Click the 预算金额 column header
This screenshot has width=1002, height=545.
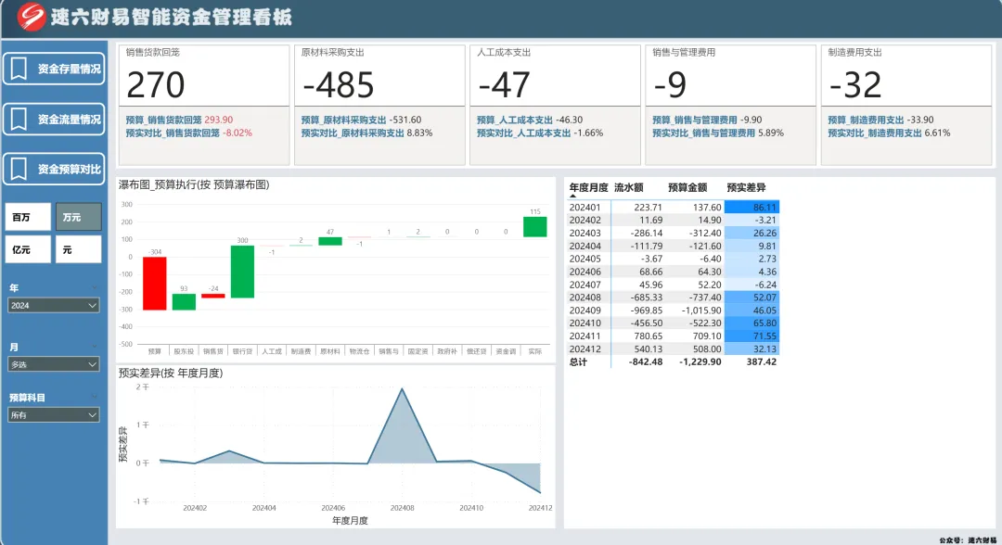[x=687, y=186]
